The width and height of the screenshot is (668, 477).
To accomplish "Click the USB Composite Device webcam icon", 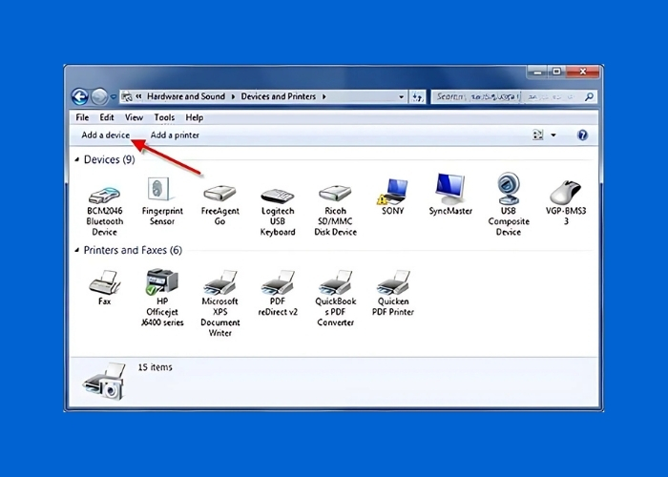I will [508, 191].
